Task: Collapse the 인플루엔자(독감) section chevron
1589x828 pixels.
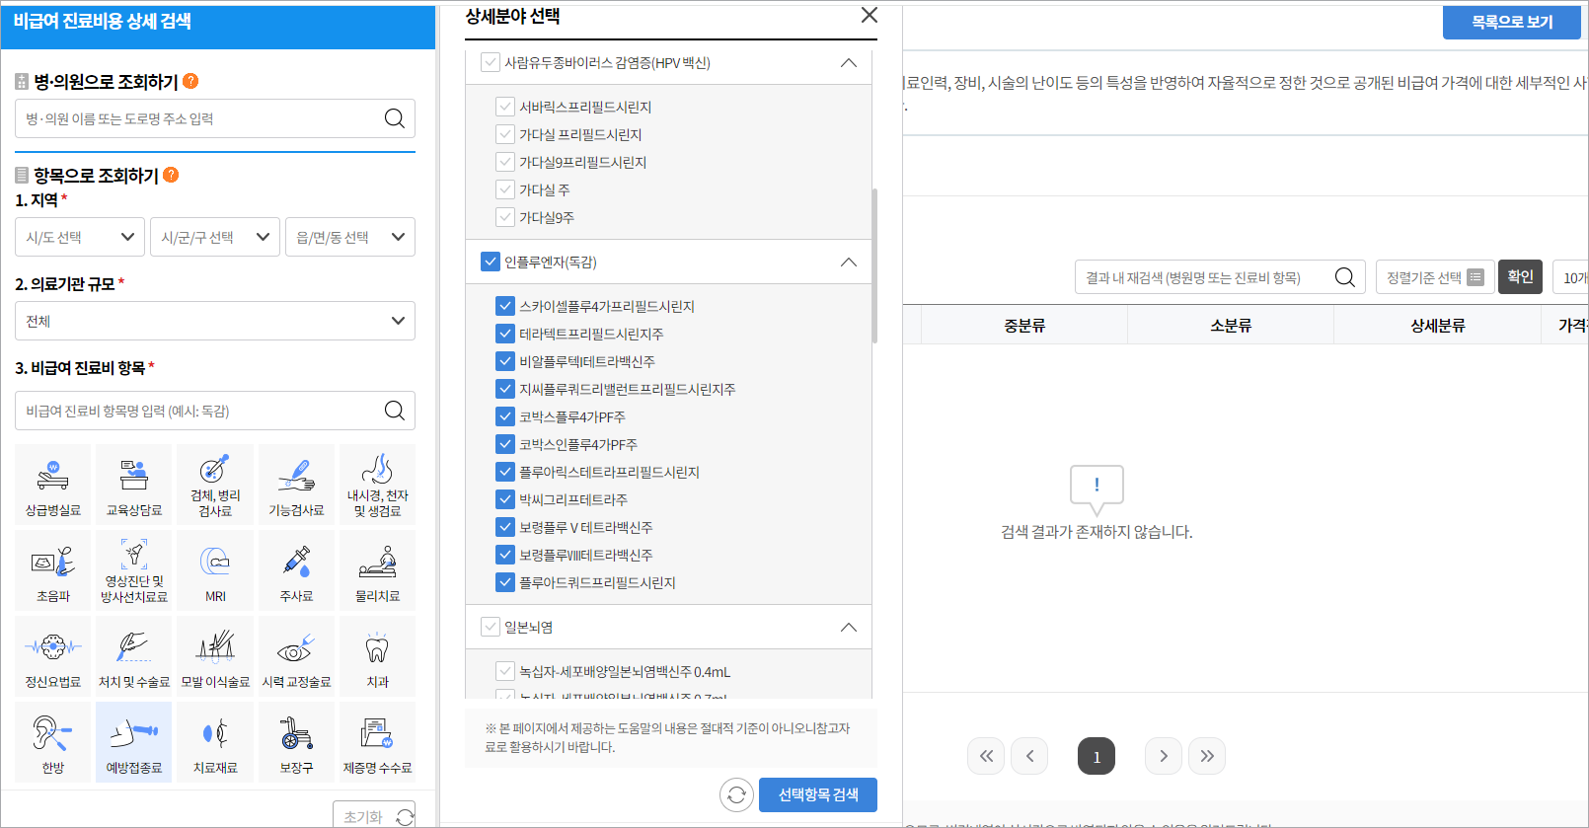Action: tap(849, 263)
